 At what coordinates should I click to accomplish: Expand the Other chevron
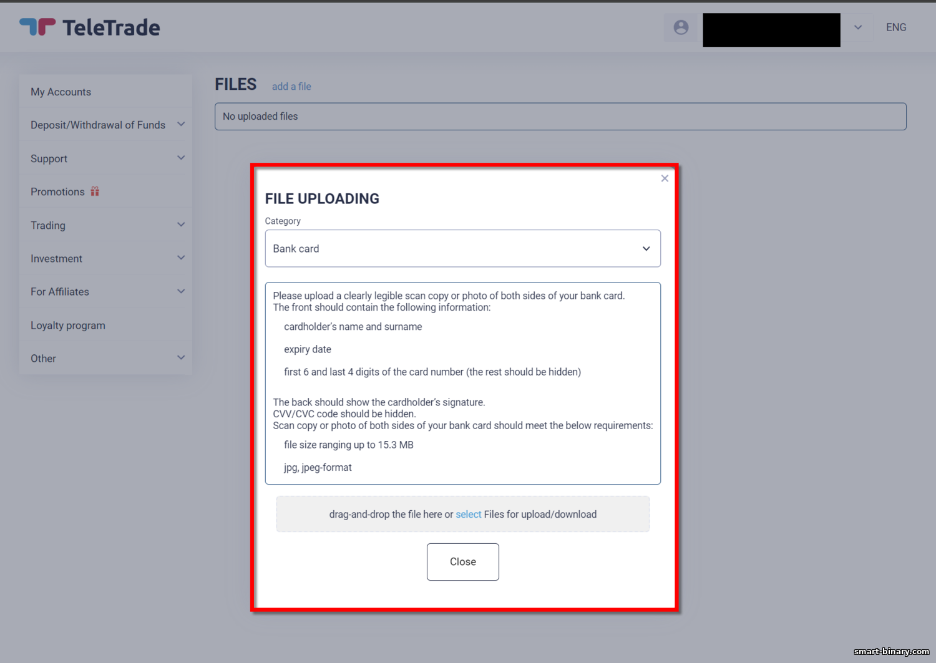181,357
